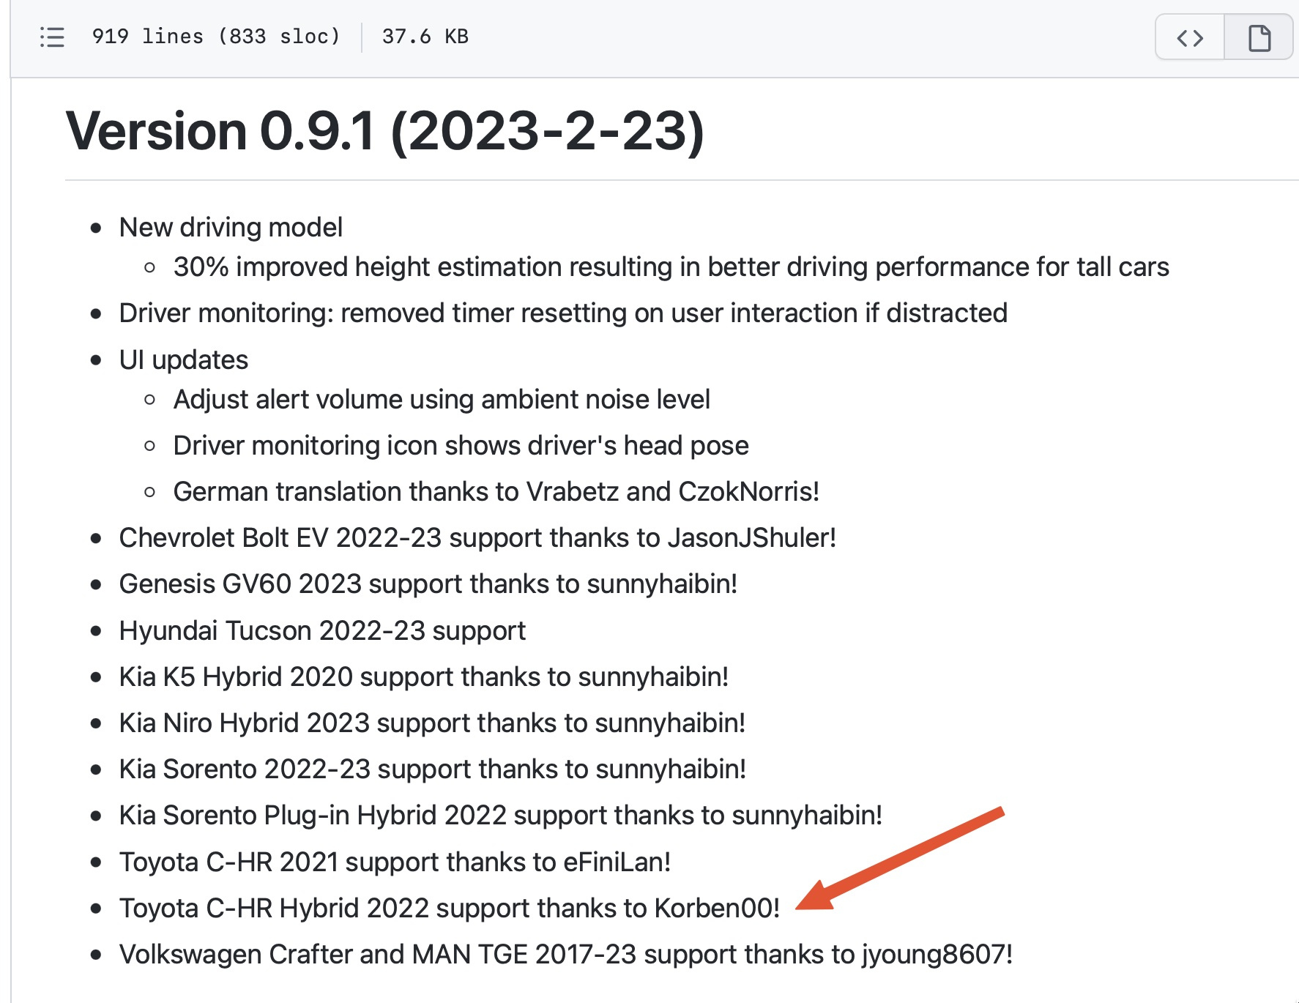Click the Version 0.9.1 heading
The width and height of the screenshot is (1299, 1003).
point(385,131)
